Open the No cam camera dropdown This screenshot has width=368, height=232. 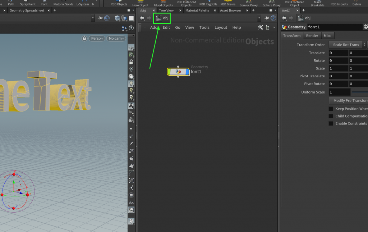116,38
